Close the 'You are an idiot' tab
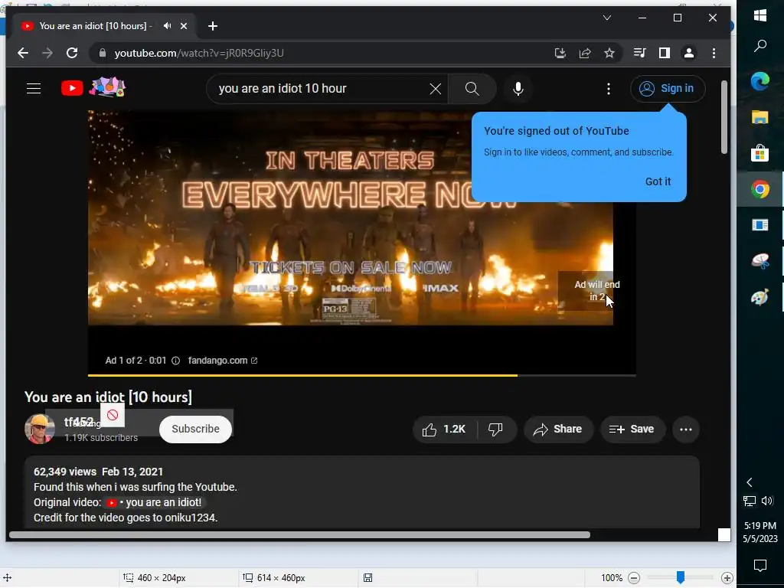Screen dimensions: 784x588 tap(184, 25)
